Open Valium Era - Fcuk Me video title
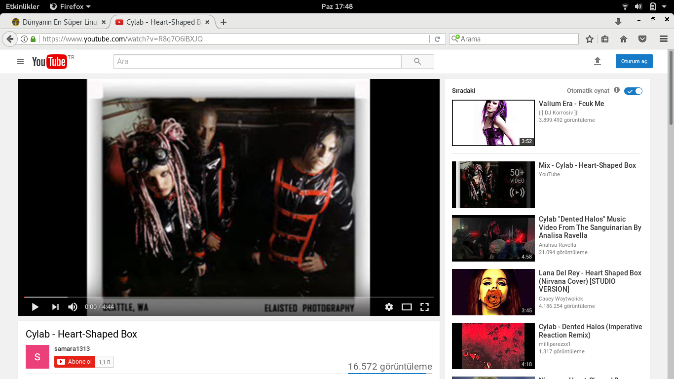 tap(571, 104)
